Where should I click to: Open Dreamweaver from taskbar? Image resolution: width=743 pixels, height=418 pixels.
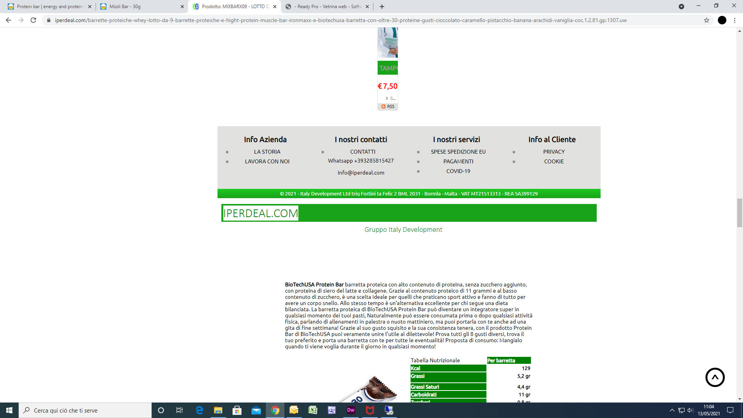coord(351,410)
